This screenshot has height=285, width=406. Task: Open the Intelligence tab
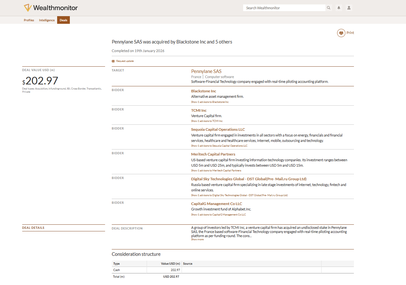pyautogui.click(x=47, y=20)
